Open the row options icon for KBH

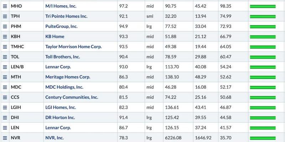click(5, 37)
